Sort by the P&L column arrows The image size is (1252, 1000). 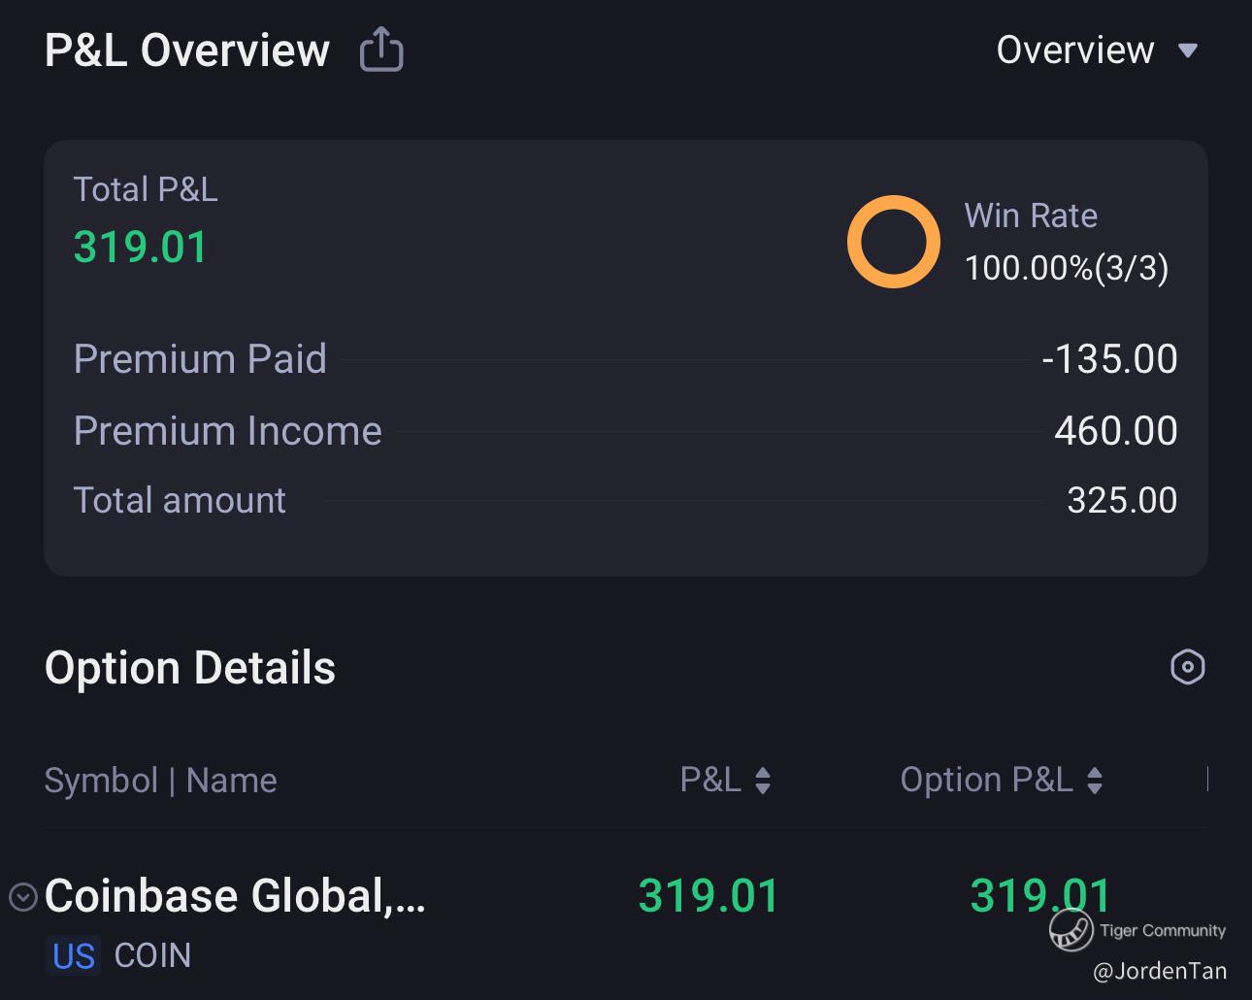(x=763, y=781)
